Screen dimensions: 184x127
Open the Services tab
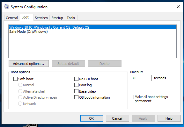(x=41, y=18)
